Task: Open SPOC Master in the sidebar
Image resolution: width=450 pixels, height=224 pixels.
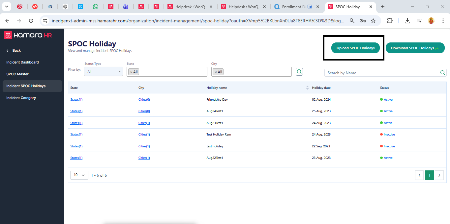Action: tap(17, 74)
